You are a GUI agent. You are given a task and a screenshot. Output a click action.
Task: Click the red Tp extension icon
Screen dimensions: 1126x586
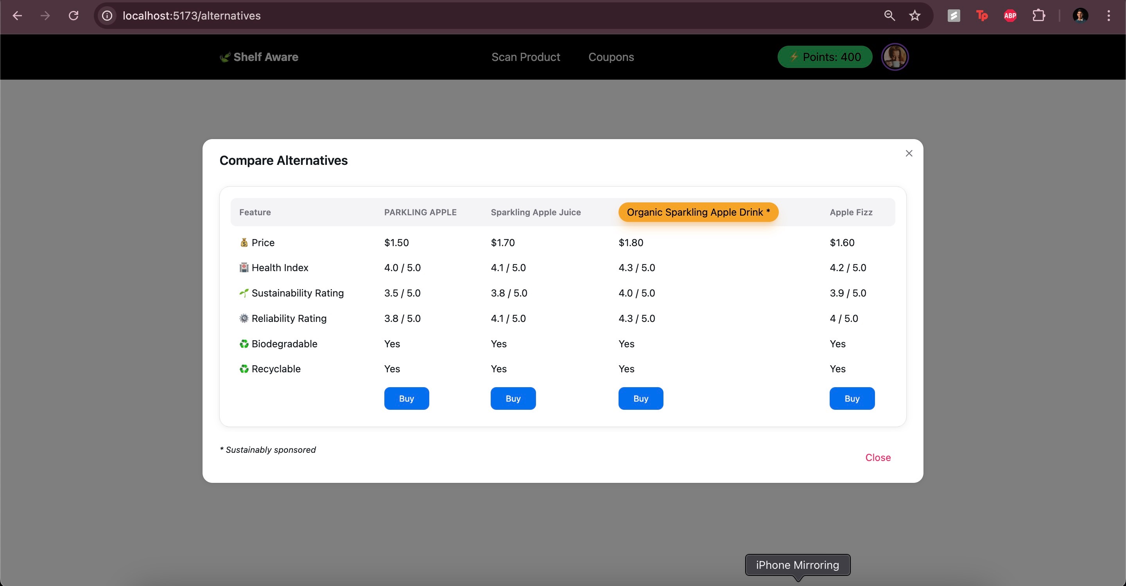[982, 16]
